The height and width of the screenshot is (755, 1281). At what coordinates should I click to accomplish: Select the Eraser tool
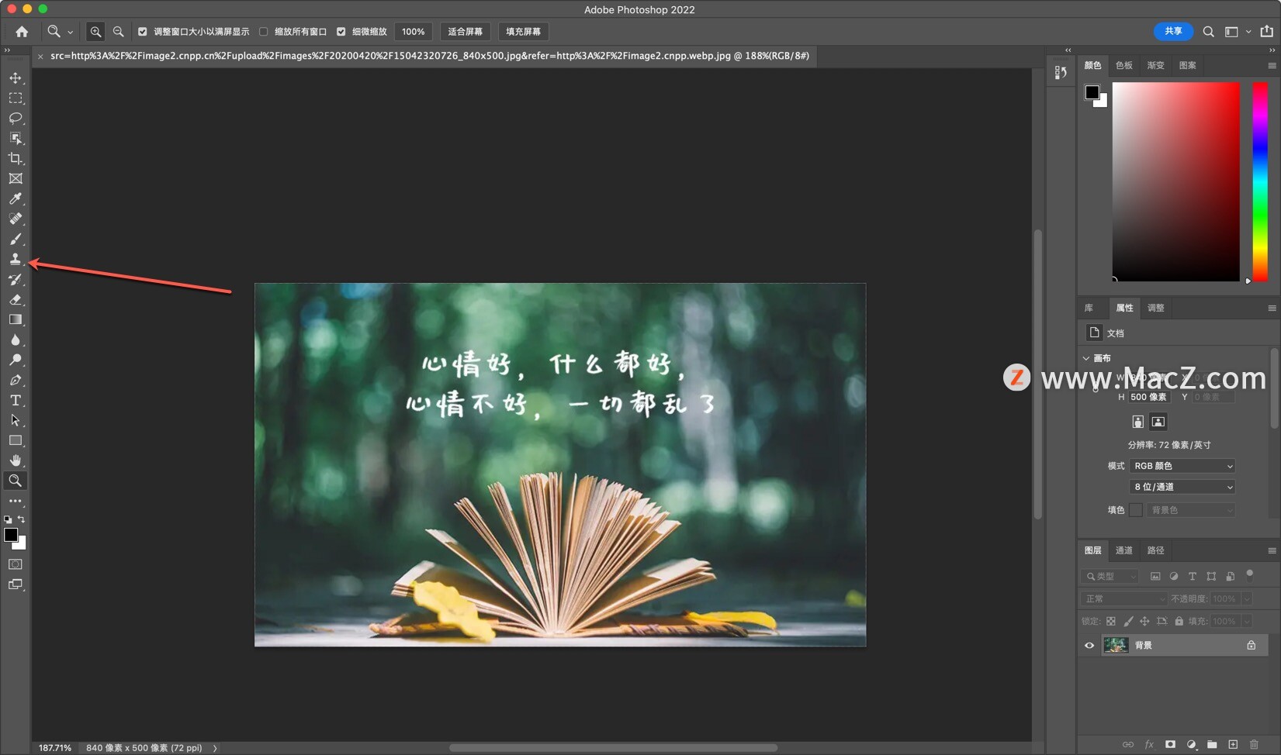[15, 299]
